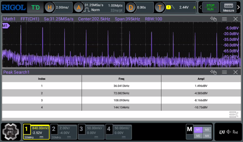The height and width of the screenshot is (142, 243).
Task: Click the Index column header
Action: click(42, 79)
